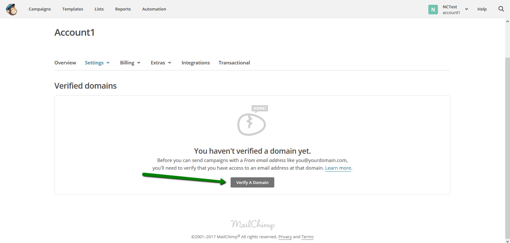
Task: Switch to the Transactional tab
Action: (234, 63)
